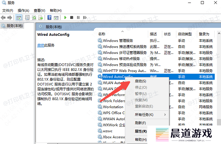Select the Windows 许可证管理器服务 row

point(156,52)
